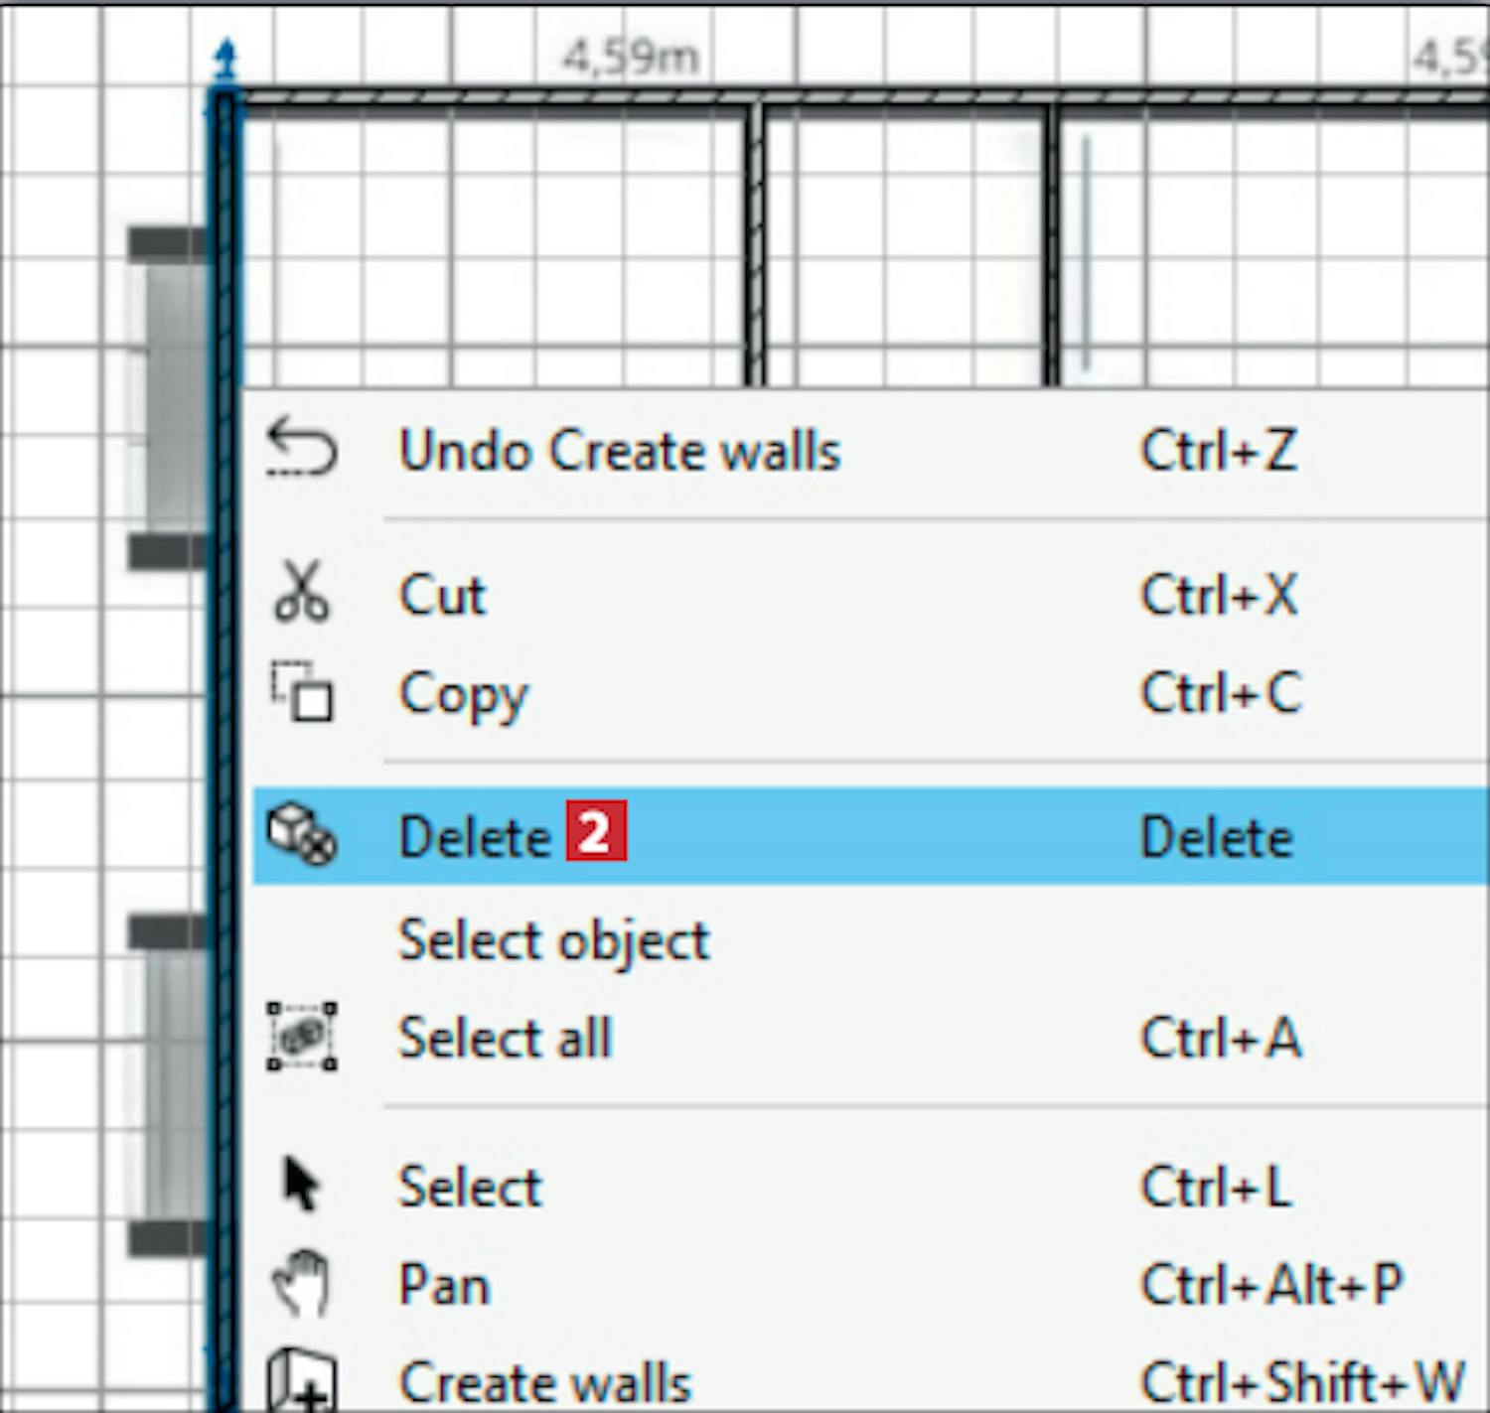Click the Copy squares icon

point(302,691)
